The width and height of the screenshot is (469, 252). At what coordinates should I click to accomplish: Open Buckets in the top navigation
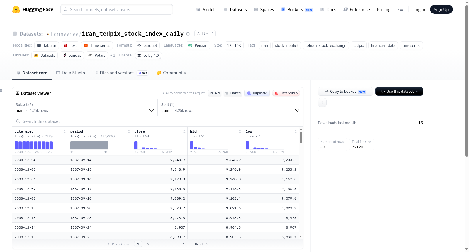tap(297, 9)
